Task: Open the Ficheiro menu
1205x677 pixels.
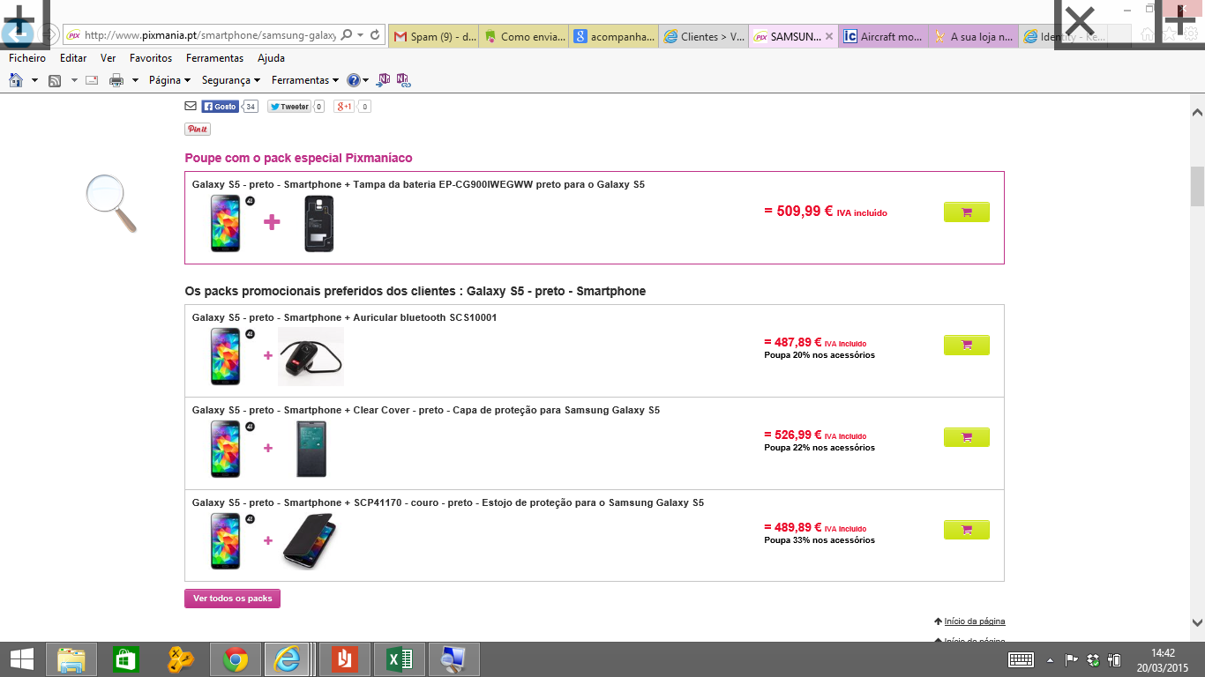Action: 27,58
